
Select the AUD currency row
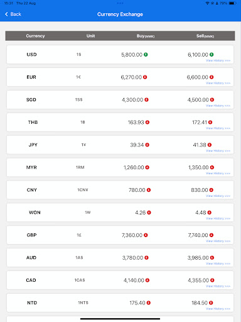[x=120, y=258]
